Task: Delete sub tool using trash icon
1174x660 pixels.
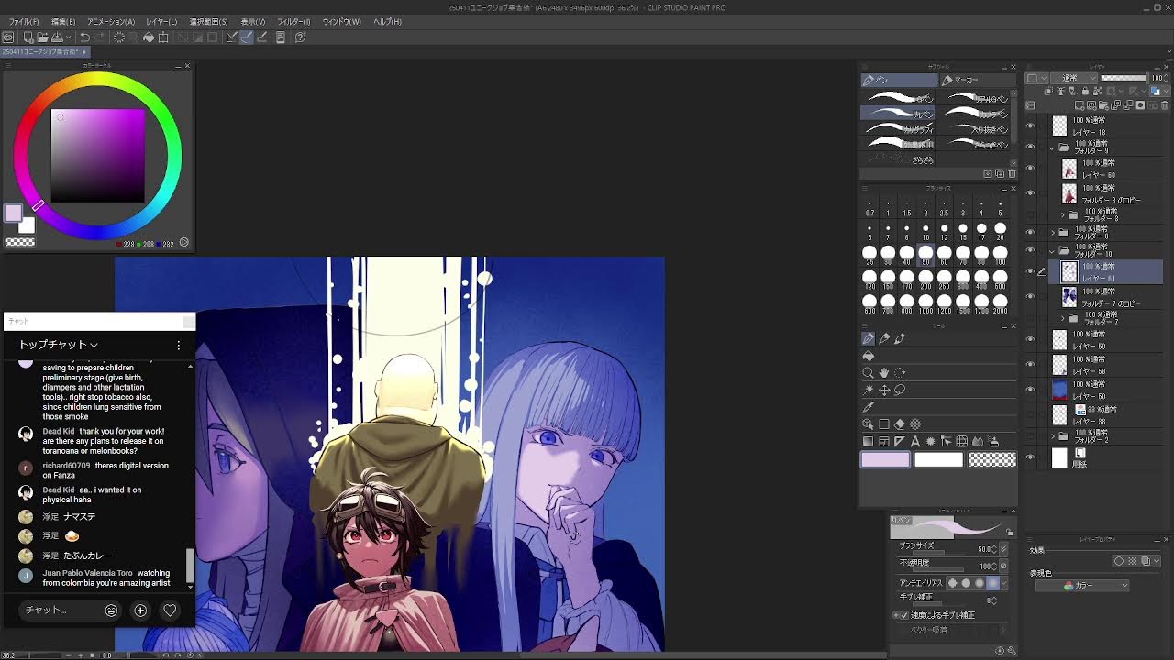Action: click(x=1012, y=173)
